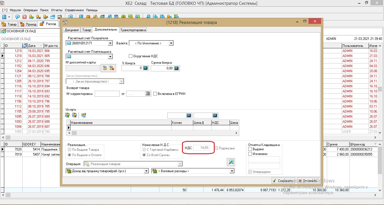Switch to the Транспортировка tab

point(133,30)
